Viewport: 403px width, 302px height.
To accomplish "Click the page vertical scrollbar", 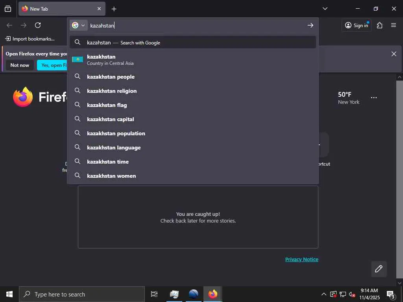I will tap(399, 179).
